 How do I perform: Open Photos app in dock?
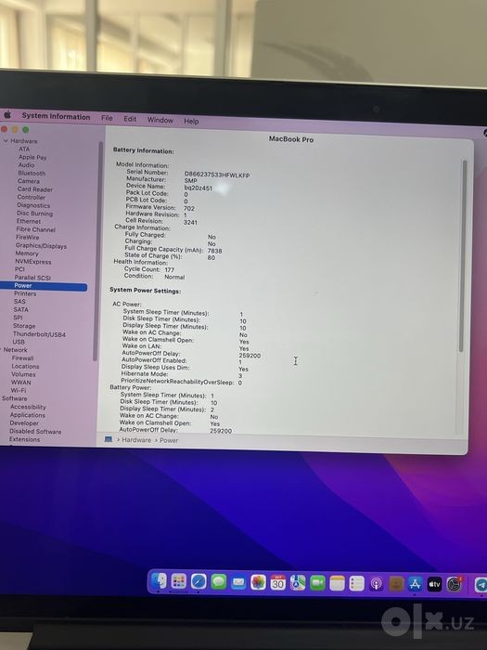click(x=258, y=582)
